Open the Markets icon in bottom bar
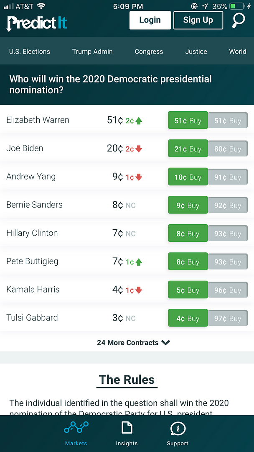Viewport: 254px width, 452px height. click(x=76, y=428)
